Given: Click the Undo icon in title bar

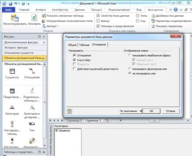Looking at the screenshot, I should 16,4.
